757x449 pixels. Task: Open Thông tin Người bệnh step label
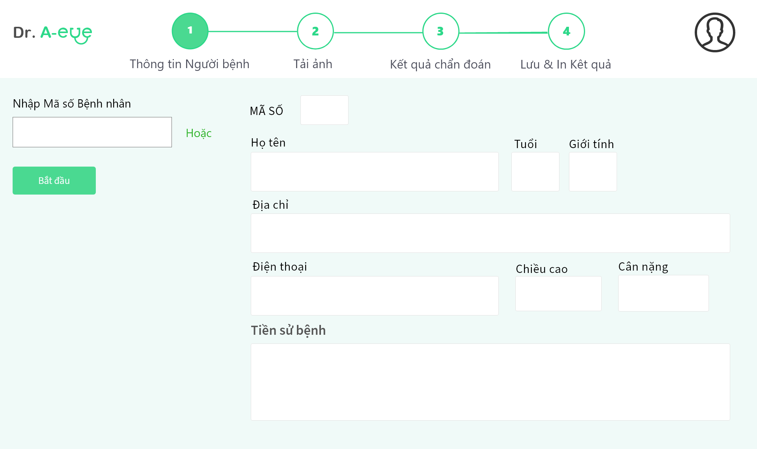(x=190, y=64)
